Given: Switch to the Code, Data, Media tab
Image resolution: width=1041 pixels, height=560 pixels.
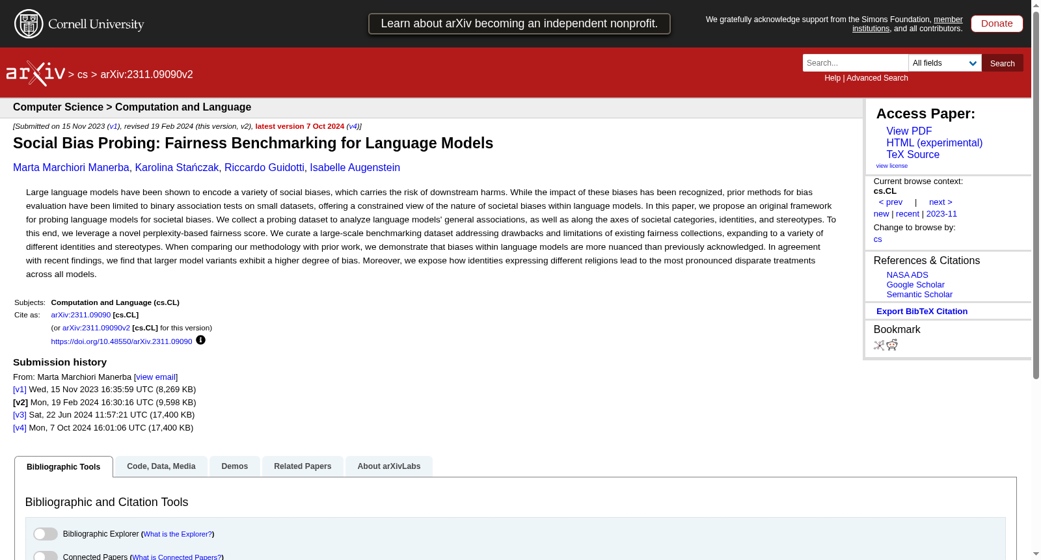Looking at the screenshot, I should tap(161, 466).
